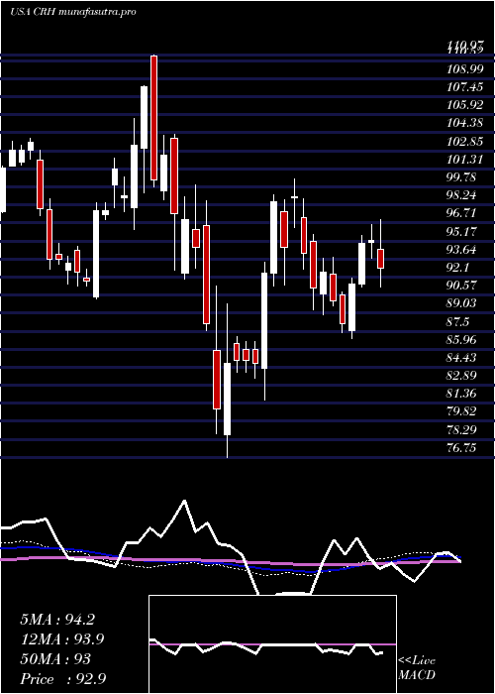Click the 101.31 price axis label

465,160
